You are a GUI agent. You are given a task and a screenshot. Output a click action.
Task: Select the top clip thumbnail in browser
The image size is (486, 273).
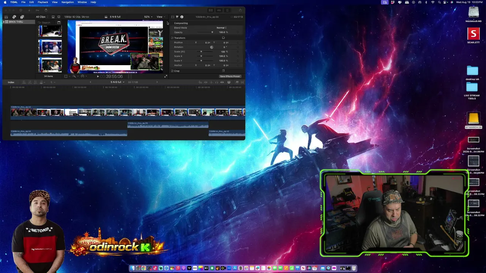point(50,31)
